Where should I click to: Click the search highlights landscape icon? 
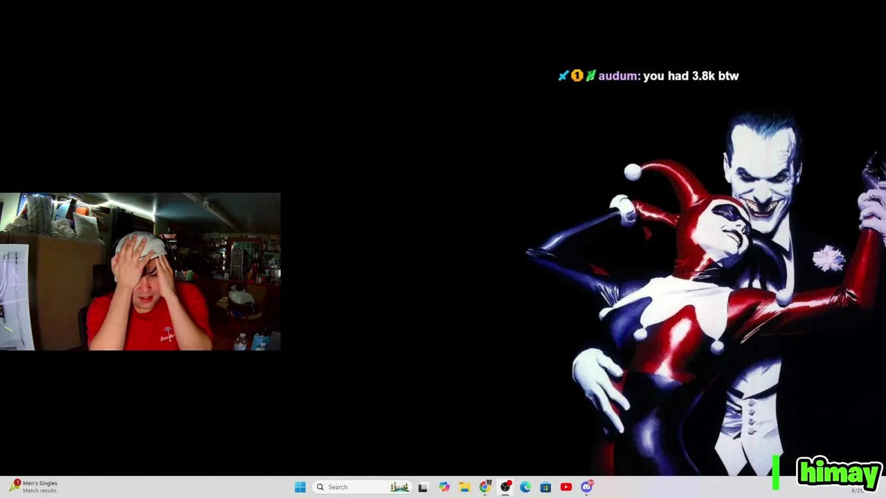[399, 487]
